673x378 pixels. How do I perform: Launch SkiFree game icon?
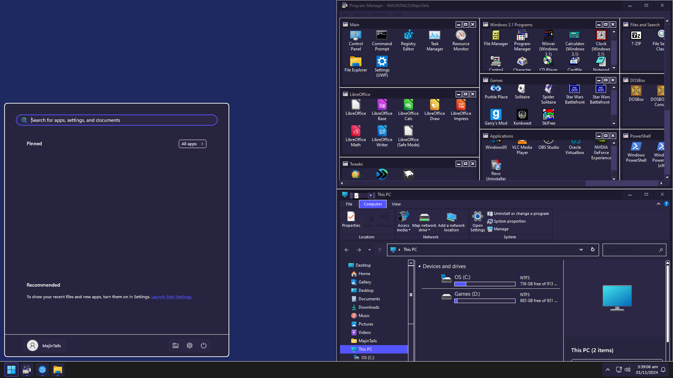click(549, 117)
